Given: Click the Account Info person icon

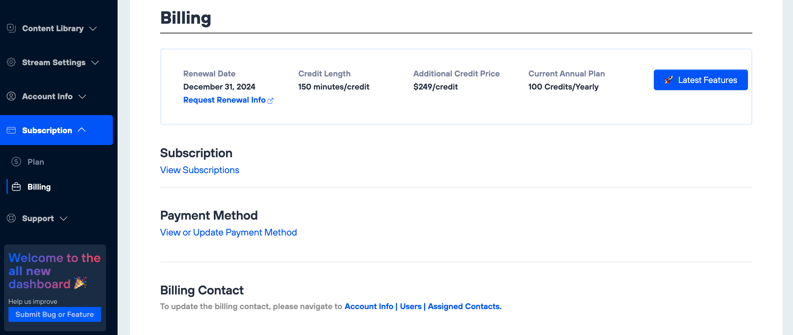Looking at the screenshot, I should [11, 96].
